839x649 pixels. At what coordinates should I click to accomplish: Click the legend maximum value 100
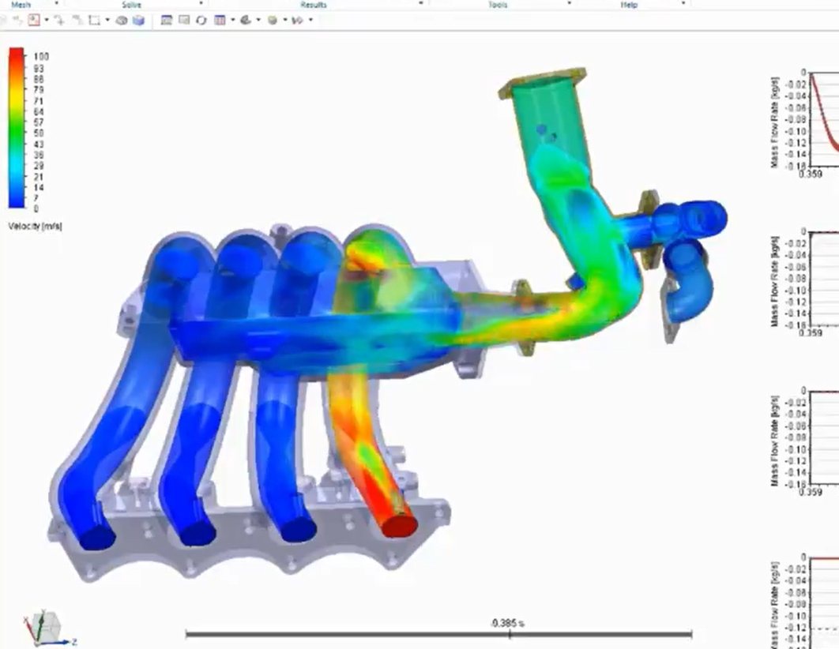tap(41, 56)
